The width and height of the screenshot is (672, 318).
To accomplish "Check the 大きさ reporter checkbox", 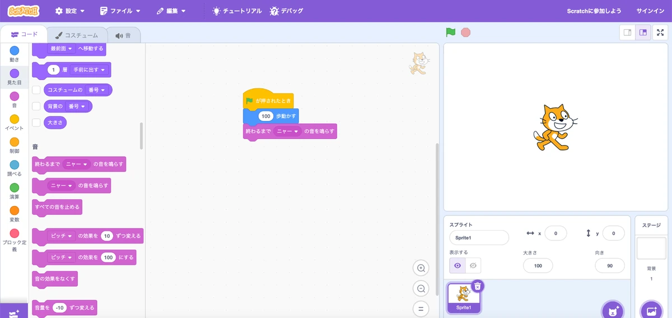I will pyautogui.click(x=36, y=122).
